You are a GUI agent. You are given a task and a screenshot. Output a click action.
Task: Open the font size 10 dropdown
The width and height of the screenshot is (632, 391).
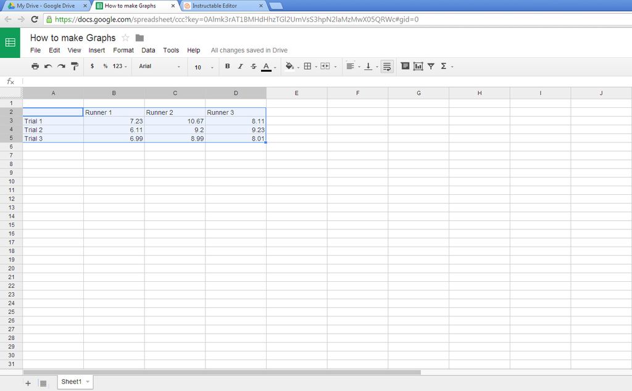[204, 67]
